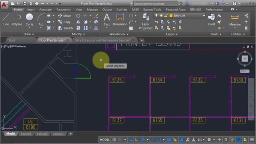Switch to the Annotate ribbon tab
This screenshot has height=144, width=256.
click(45, 10)
